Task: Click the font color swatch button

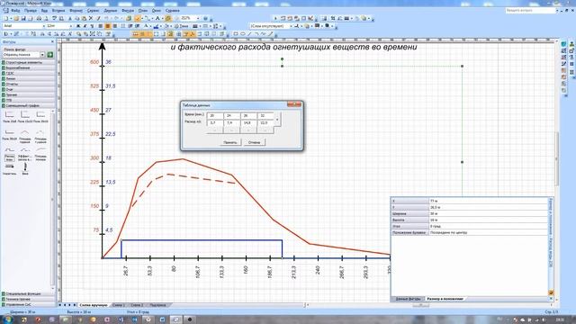Action: click(x=146, y=26)
